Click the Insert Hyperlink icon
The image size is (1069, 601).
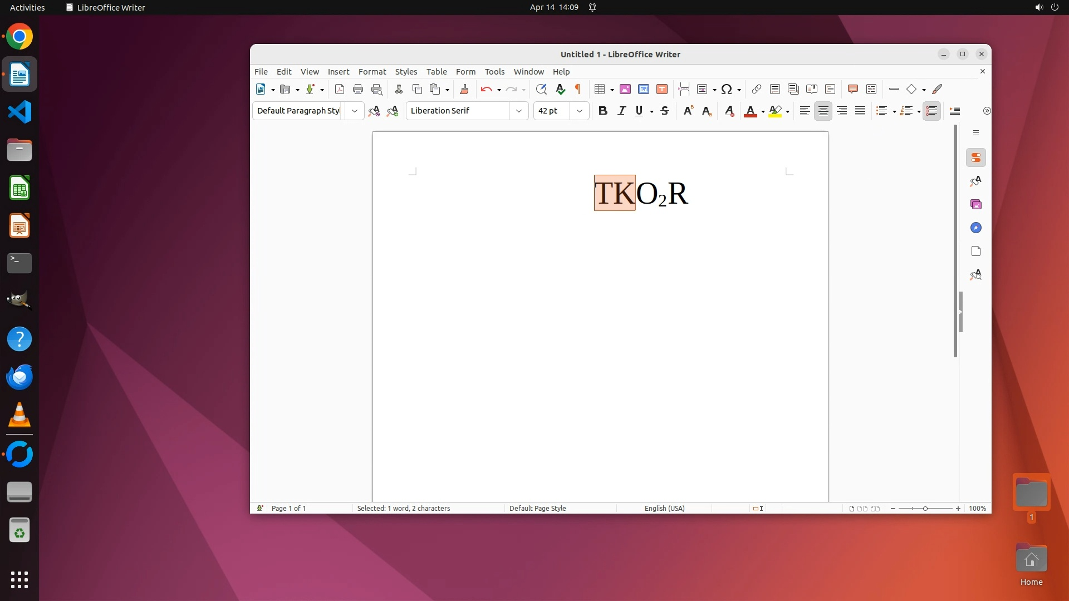[x=756, y=89]
